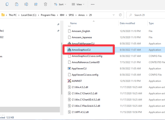Select the AppViewerCLI application
The height and width of the screenshot is (120, 165).
pyautogui.click(x=79, y=68)
